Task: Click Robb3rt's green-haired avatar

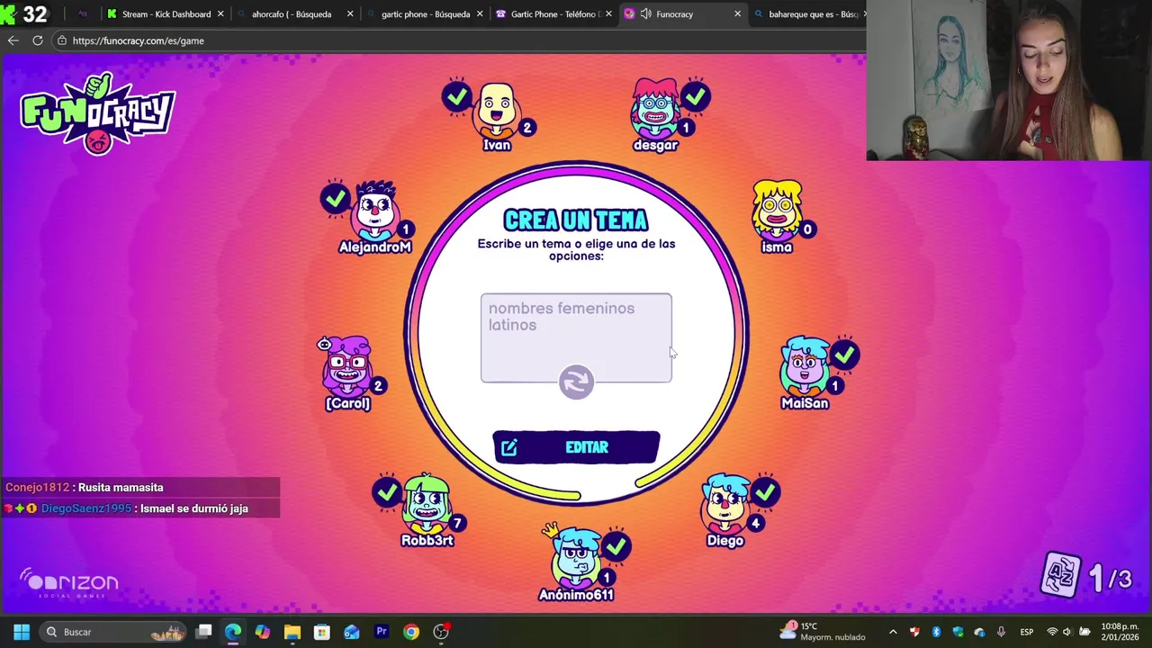Action: point(427,504)
